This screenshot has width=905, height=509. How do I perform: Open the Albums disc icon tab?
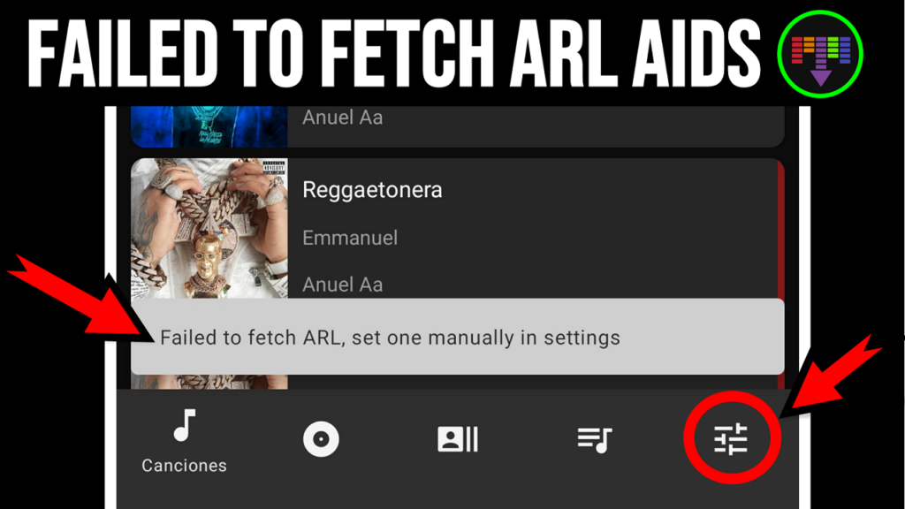321,439
